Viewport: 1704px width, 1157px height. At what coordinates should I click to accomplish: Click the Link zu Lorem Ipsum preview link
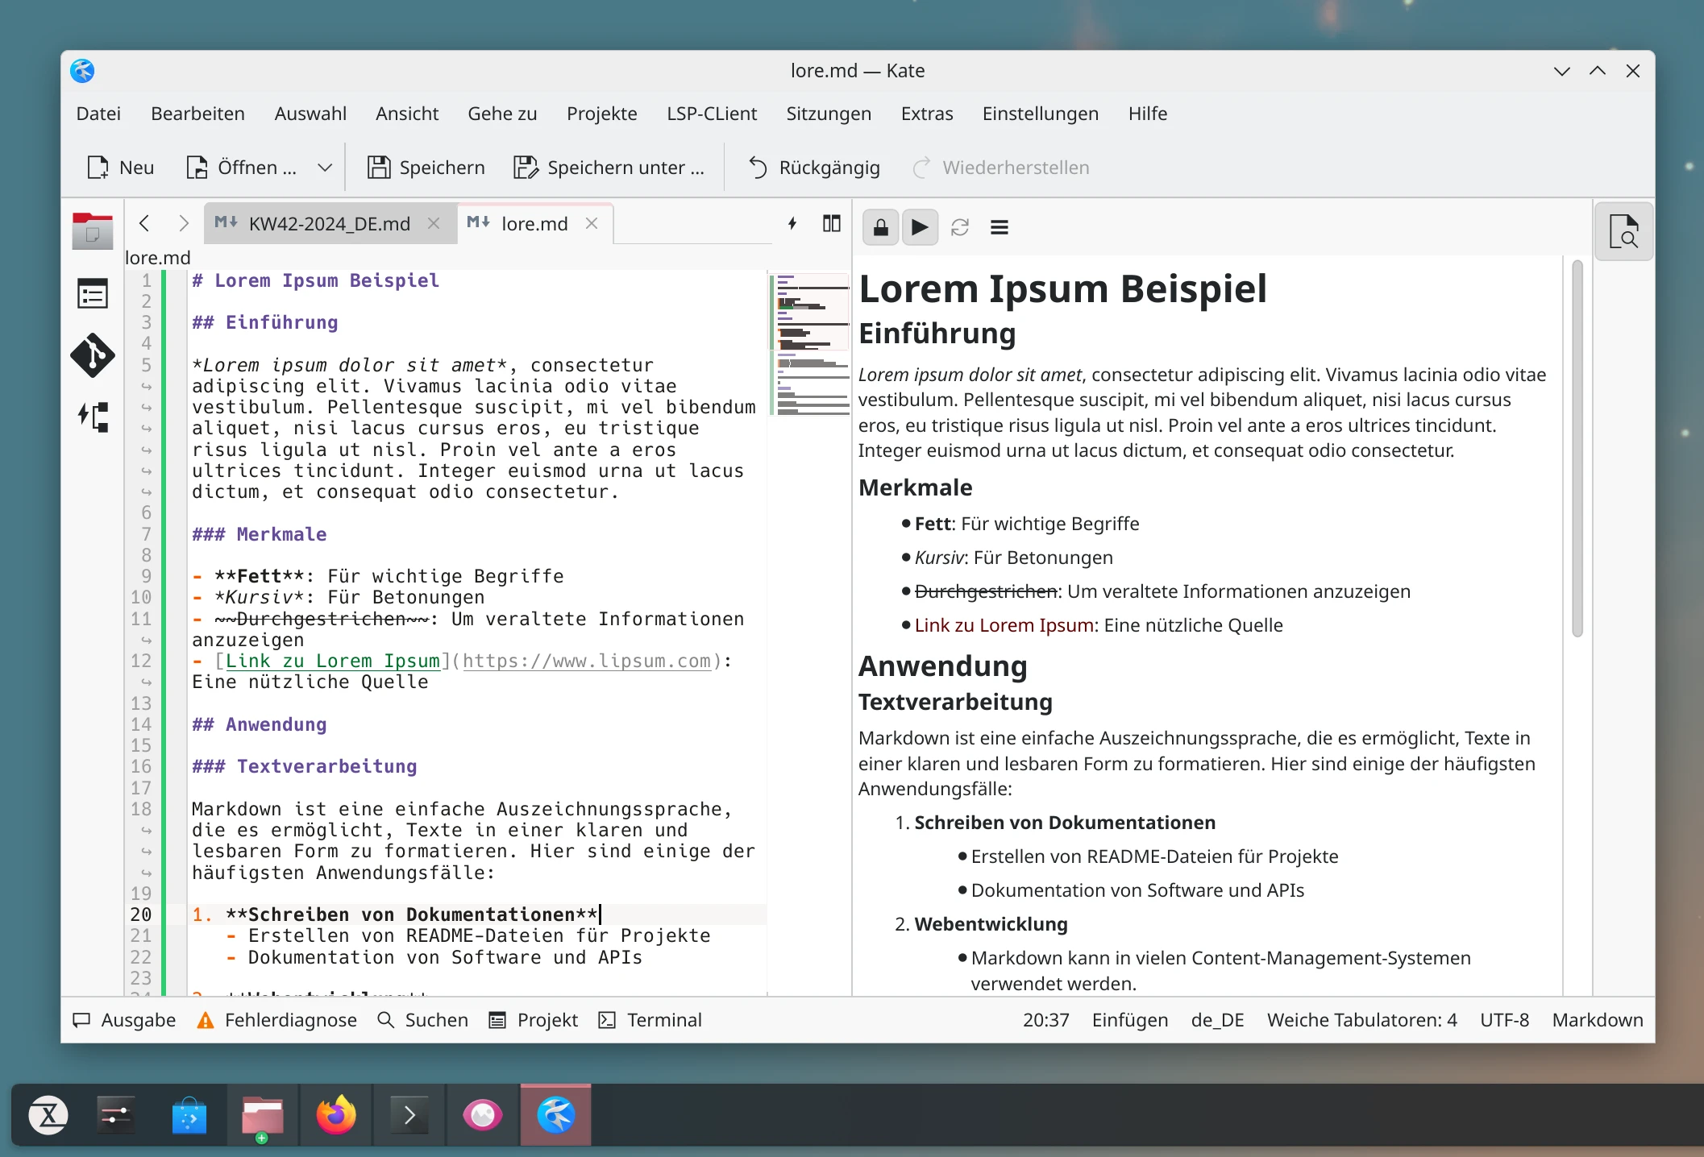[1004, 625]
